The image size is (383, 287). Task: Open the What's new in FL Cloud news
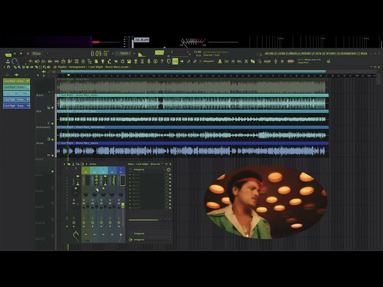[x=309, y=61]
